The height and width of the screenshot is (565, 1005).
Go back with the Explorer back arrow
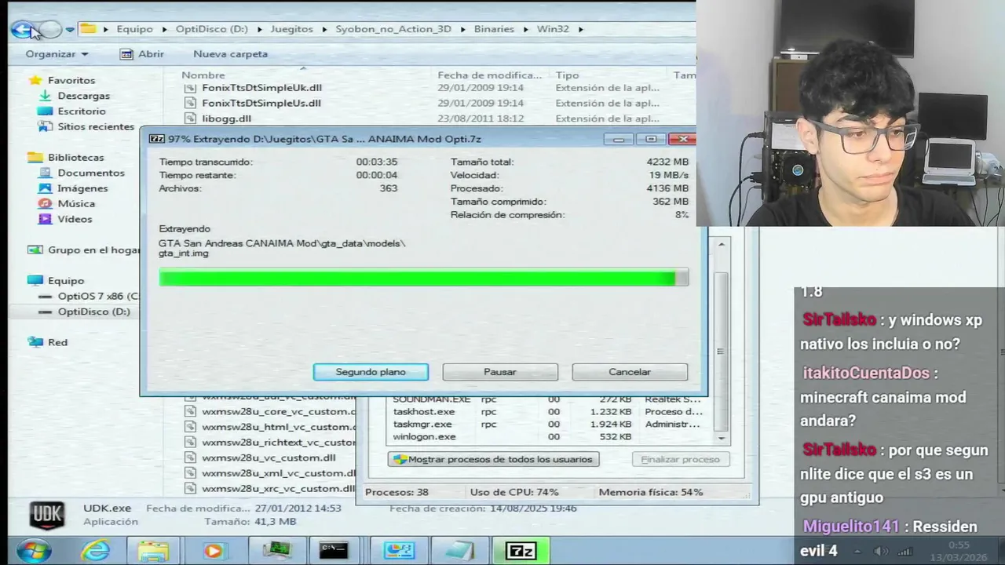[22, 29]
